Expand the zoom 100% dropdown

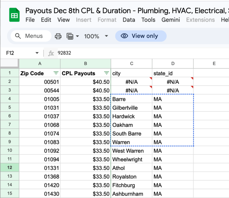click(106, 36)
